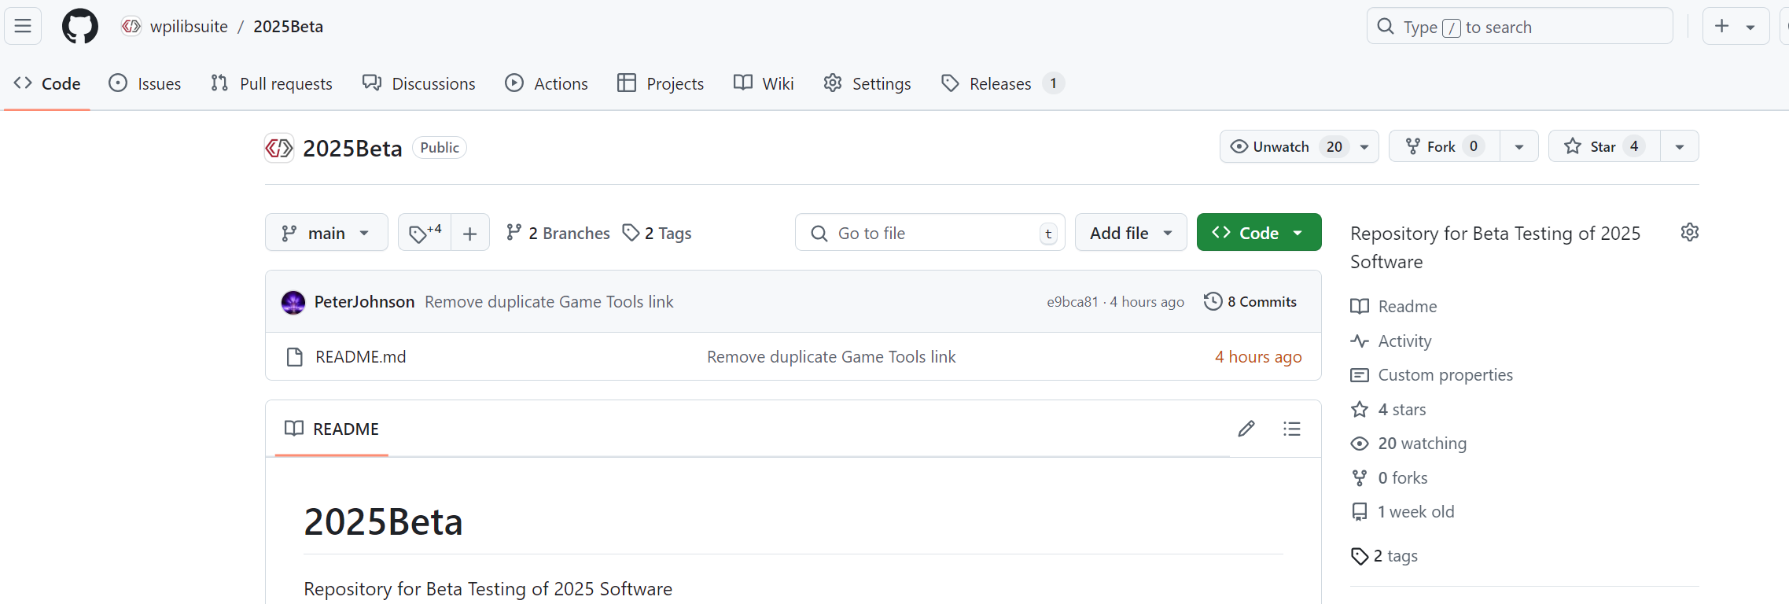Open latest commit message Remove duplicate Game Tools link
The height and width of the screenshot is (604, 1789).
tap(549, 302)
